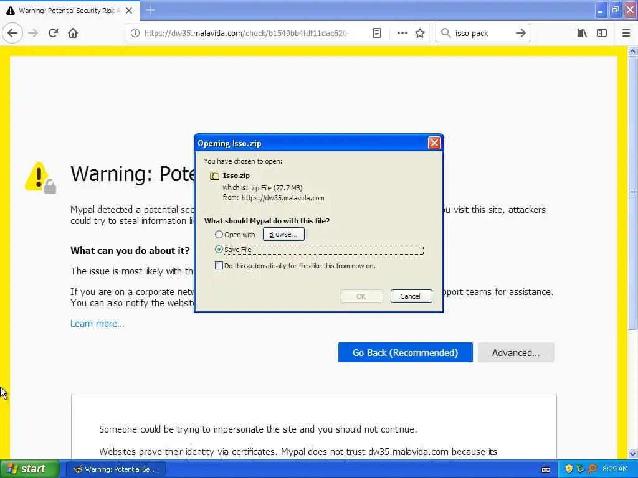Open a new tab with plus button
The height and width of the screenshot is (478, 638).
(150, 10)
